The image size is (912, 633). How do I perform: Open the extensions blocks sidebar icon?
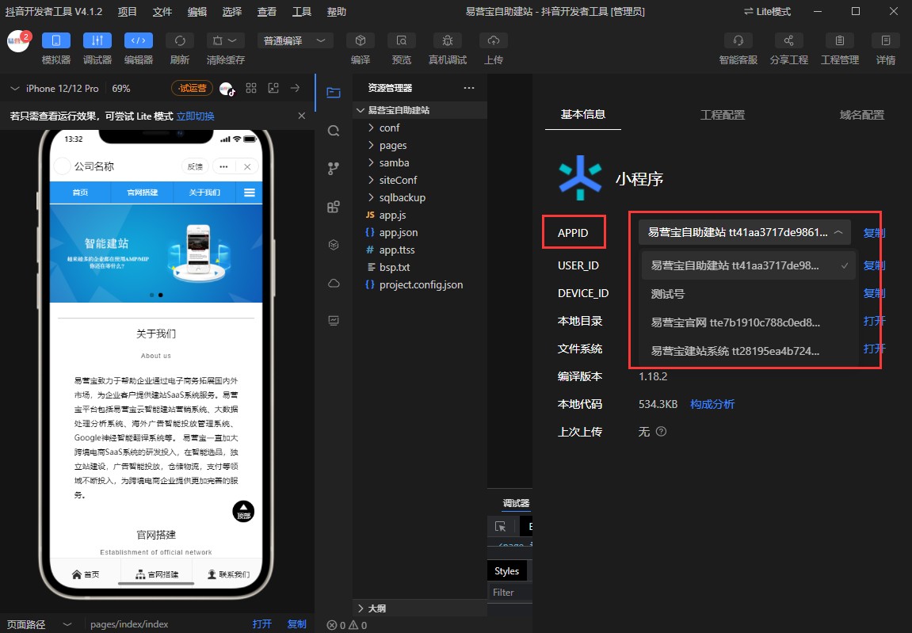coord(334,207)
